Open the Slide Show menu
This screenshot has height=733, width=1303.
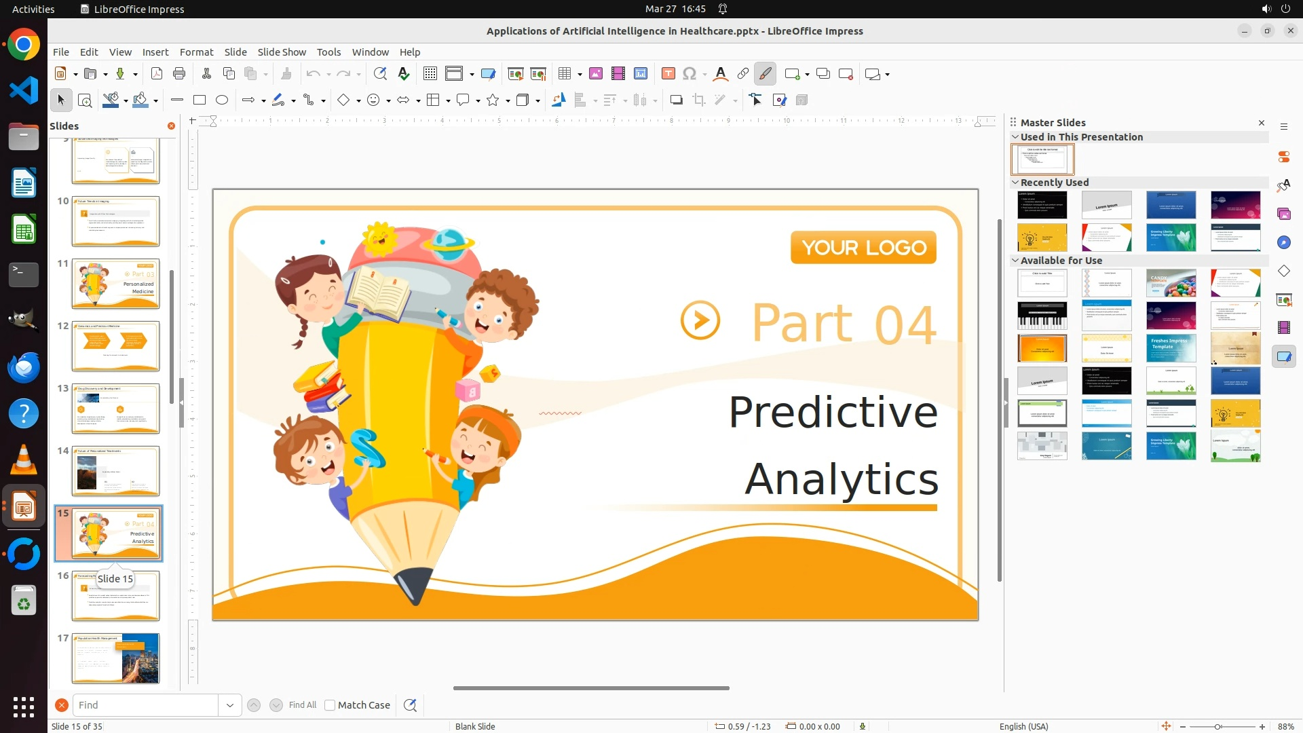[282, 52]
